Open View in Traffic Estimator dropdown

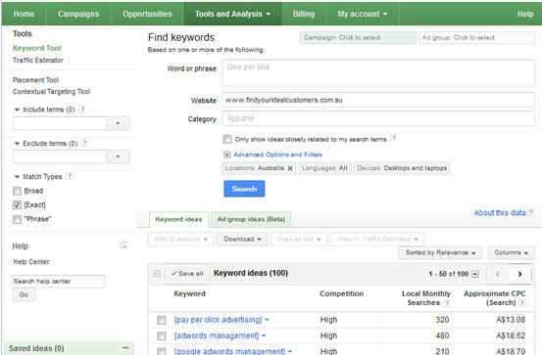(377, 239)
